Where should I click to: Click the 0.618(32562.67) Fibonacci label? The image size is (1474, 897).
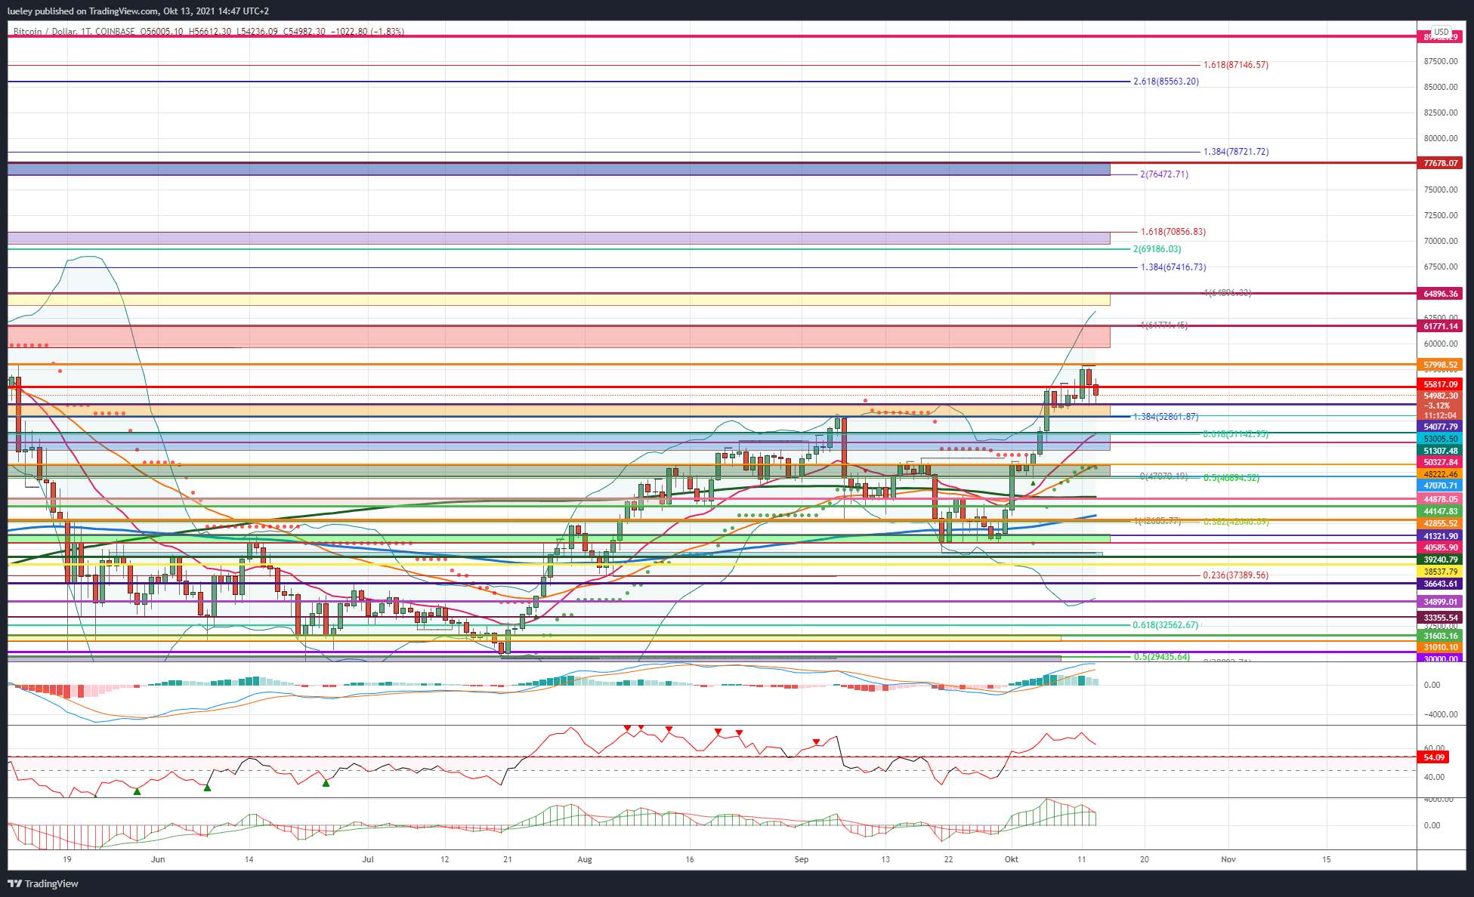1165,625
